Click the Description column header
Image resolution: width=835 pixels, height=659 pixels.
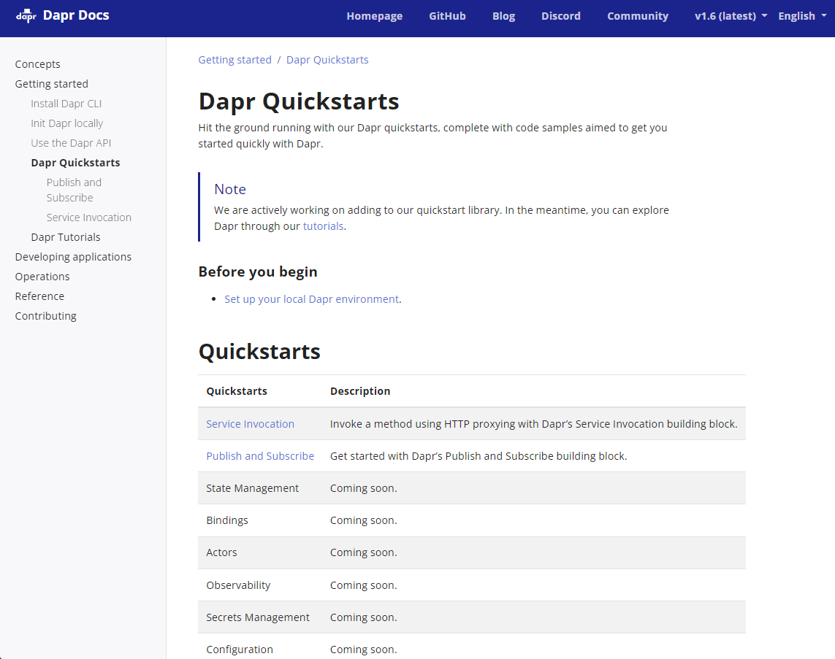click(360, 391)
